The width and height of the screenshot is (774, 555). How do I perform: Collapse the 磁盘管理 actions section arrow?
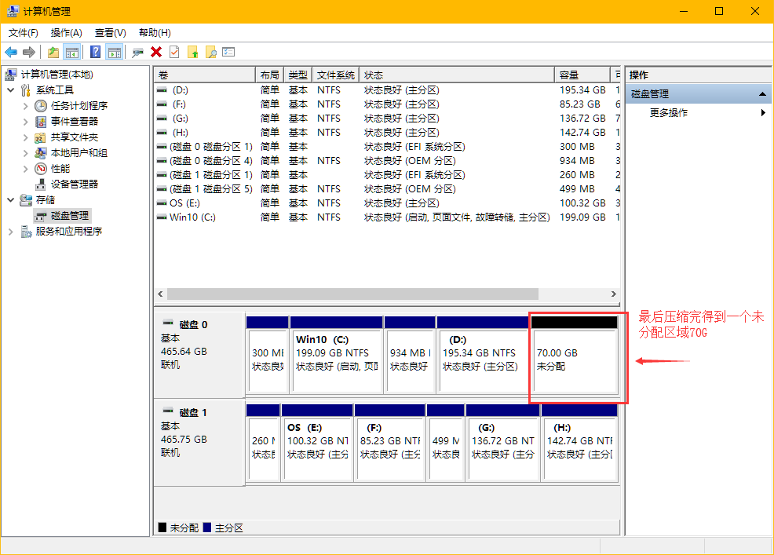pyautogui.click(x=762, y=94)
